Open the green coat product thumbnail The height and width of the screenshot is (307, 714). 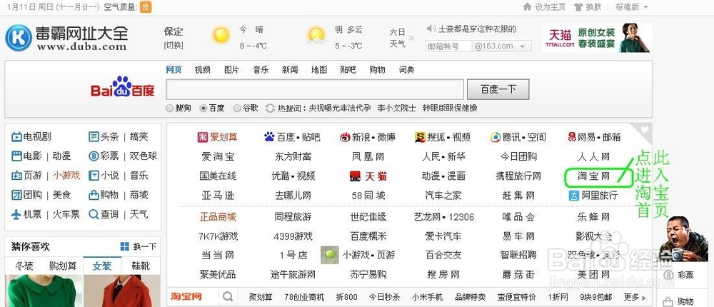44,291
